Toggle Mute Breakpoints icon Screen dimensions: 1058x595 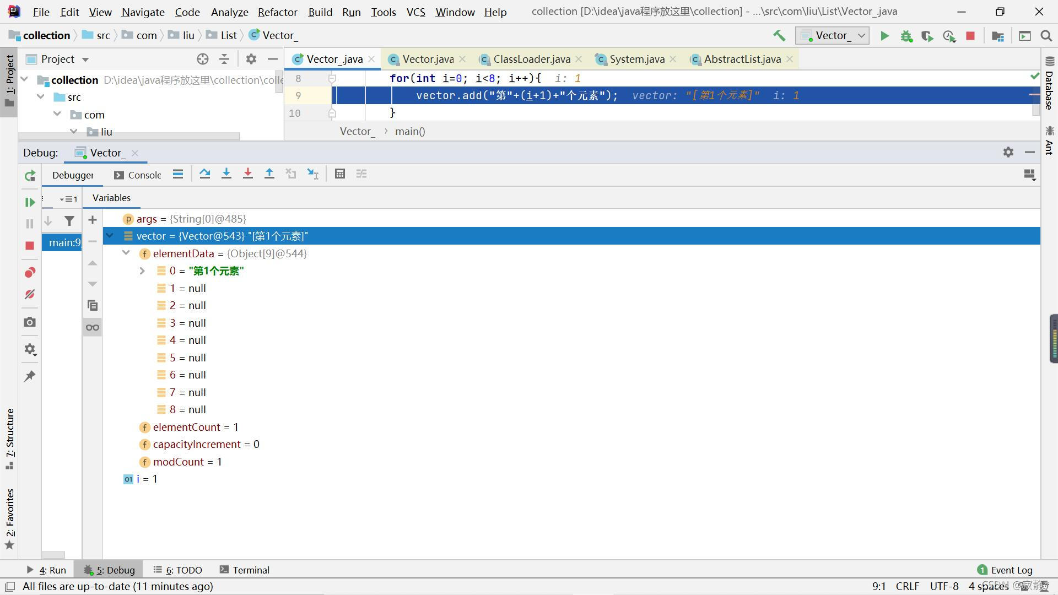pos(30,294)
